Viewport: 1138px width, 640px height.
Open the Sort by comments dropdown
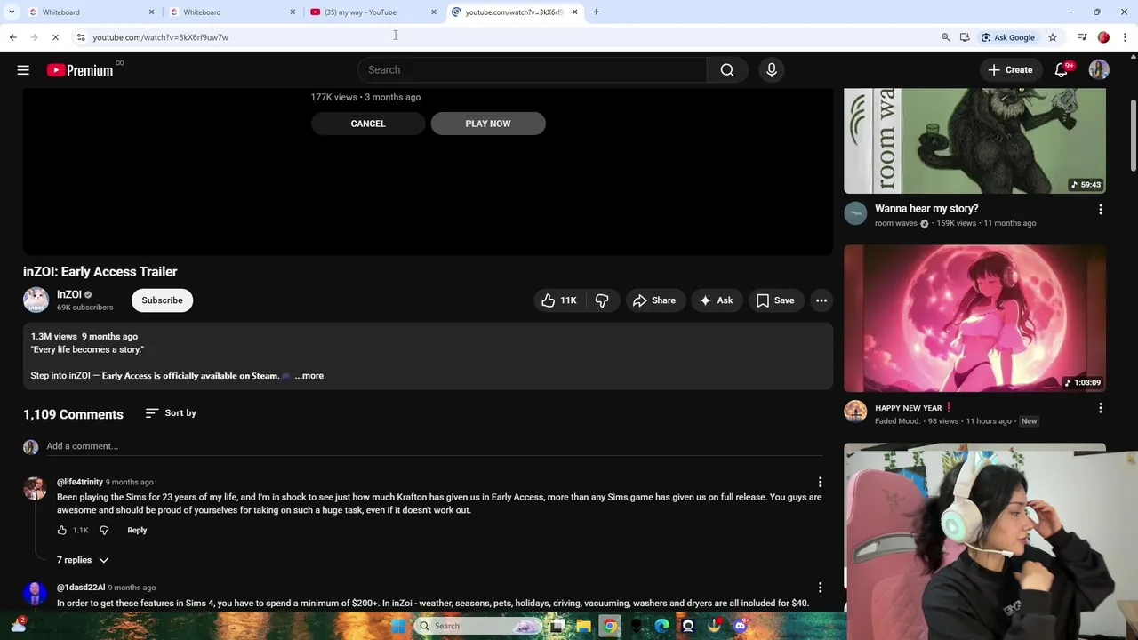point(171,413)
